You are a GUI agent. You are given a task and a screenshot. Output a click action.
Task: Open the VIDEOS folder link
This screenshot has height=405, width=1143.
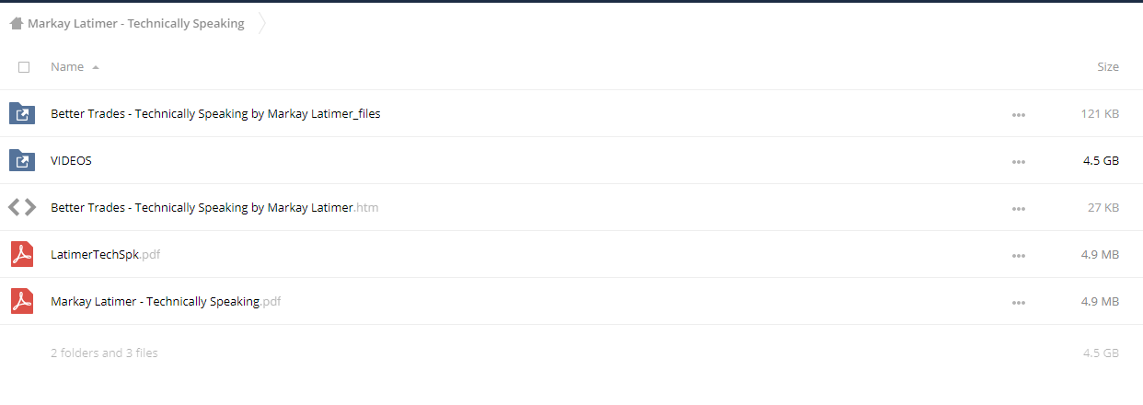pyautogui.click(x=71, y=160)
